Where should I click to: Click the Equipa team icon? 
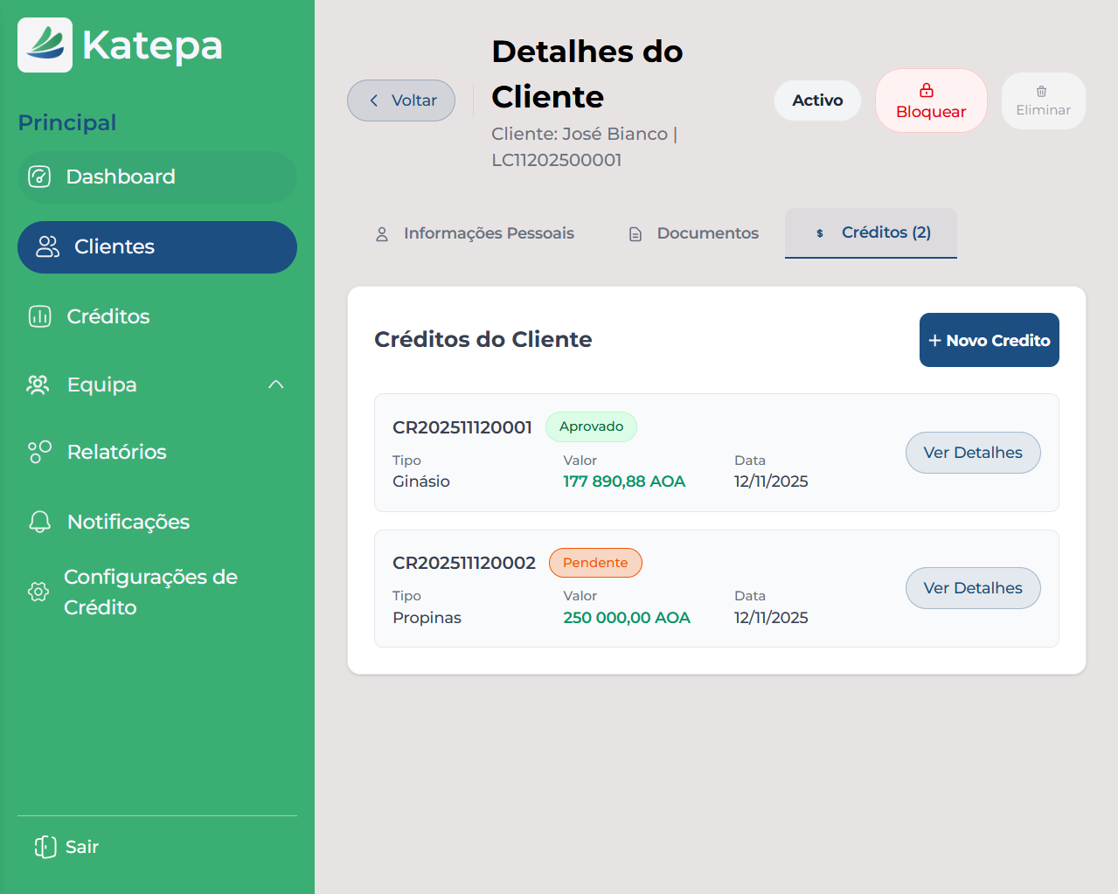coord(38,385)
